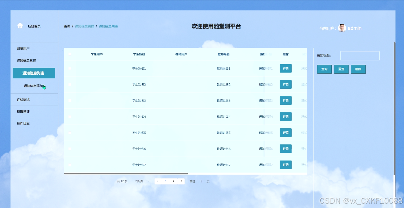Viewport: 404px width, 208px height.
Task: Collapse the 通知信息管理 sidebar menu
Action: (x=34, y=60)
